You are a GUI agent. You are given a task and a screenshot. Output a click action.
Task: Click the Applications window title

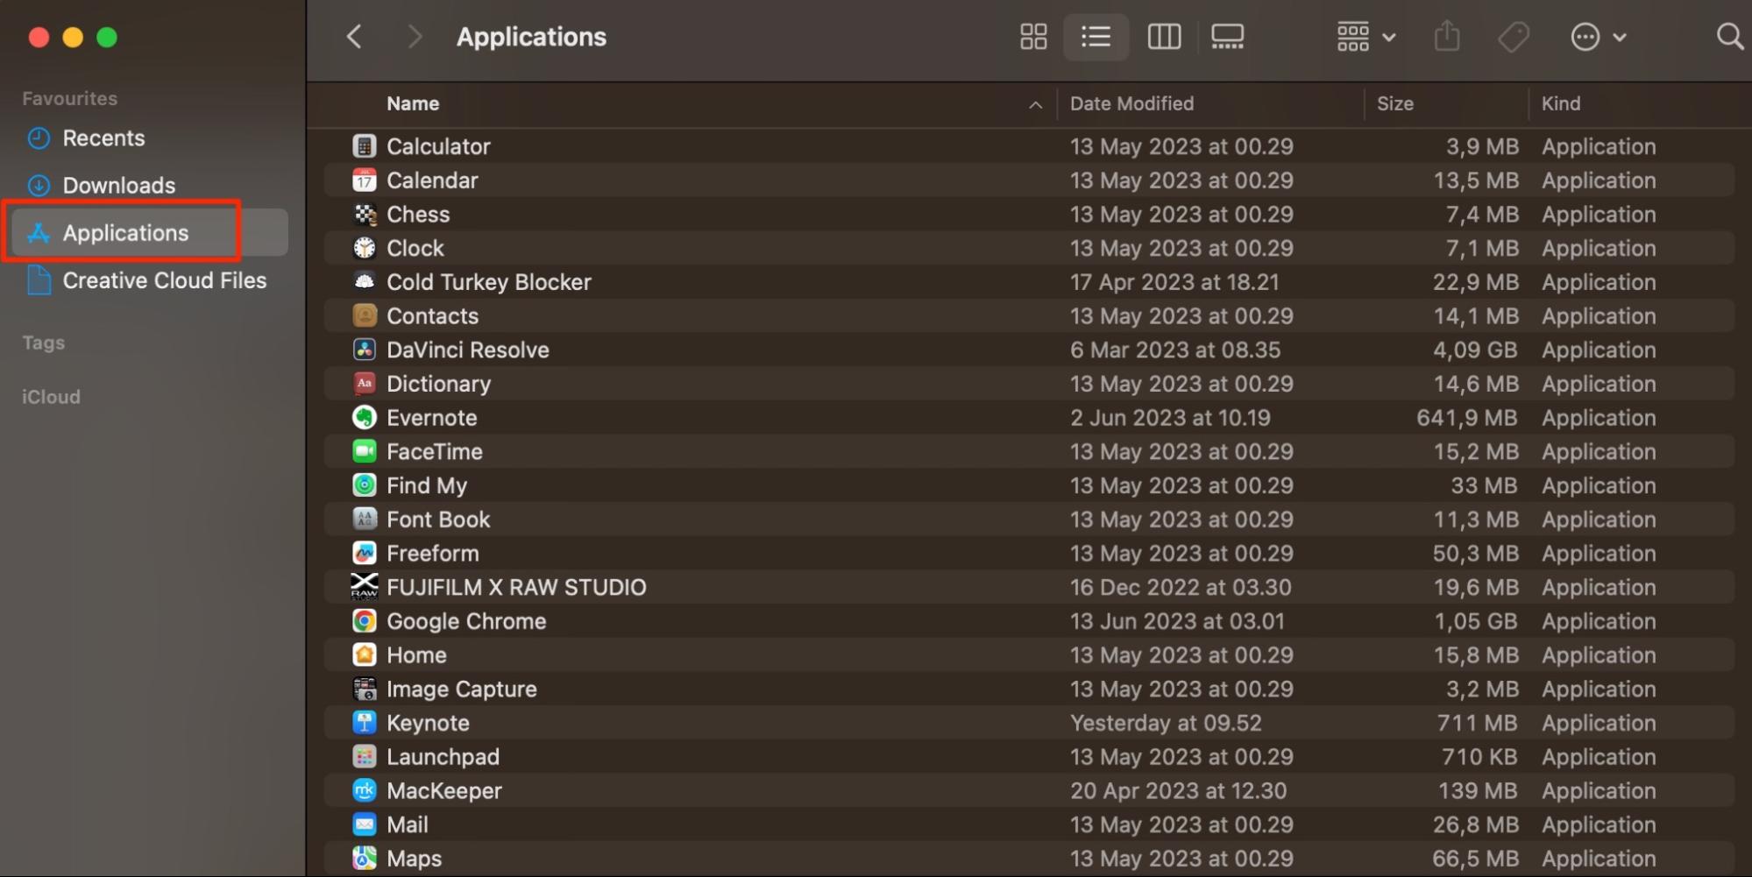tap(531, 37)
